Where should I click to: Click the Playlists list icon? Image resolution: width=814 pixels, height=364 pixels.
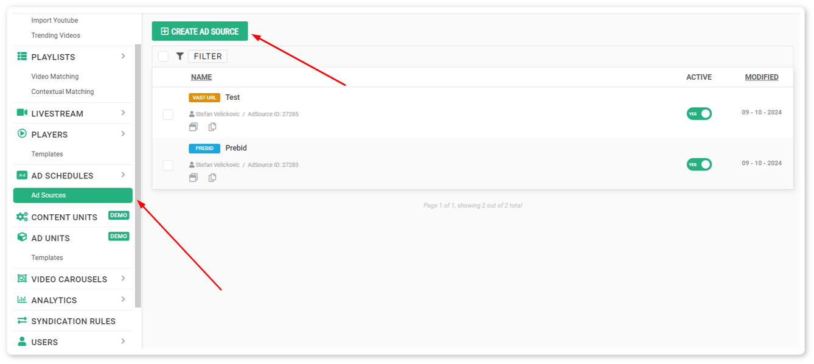[x=22, y=56]
